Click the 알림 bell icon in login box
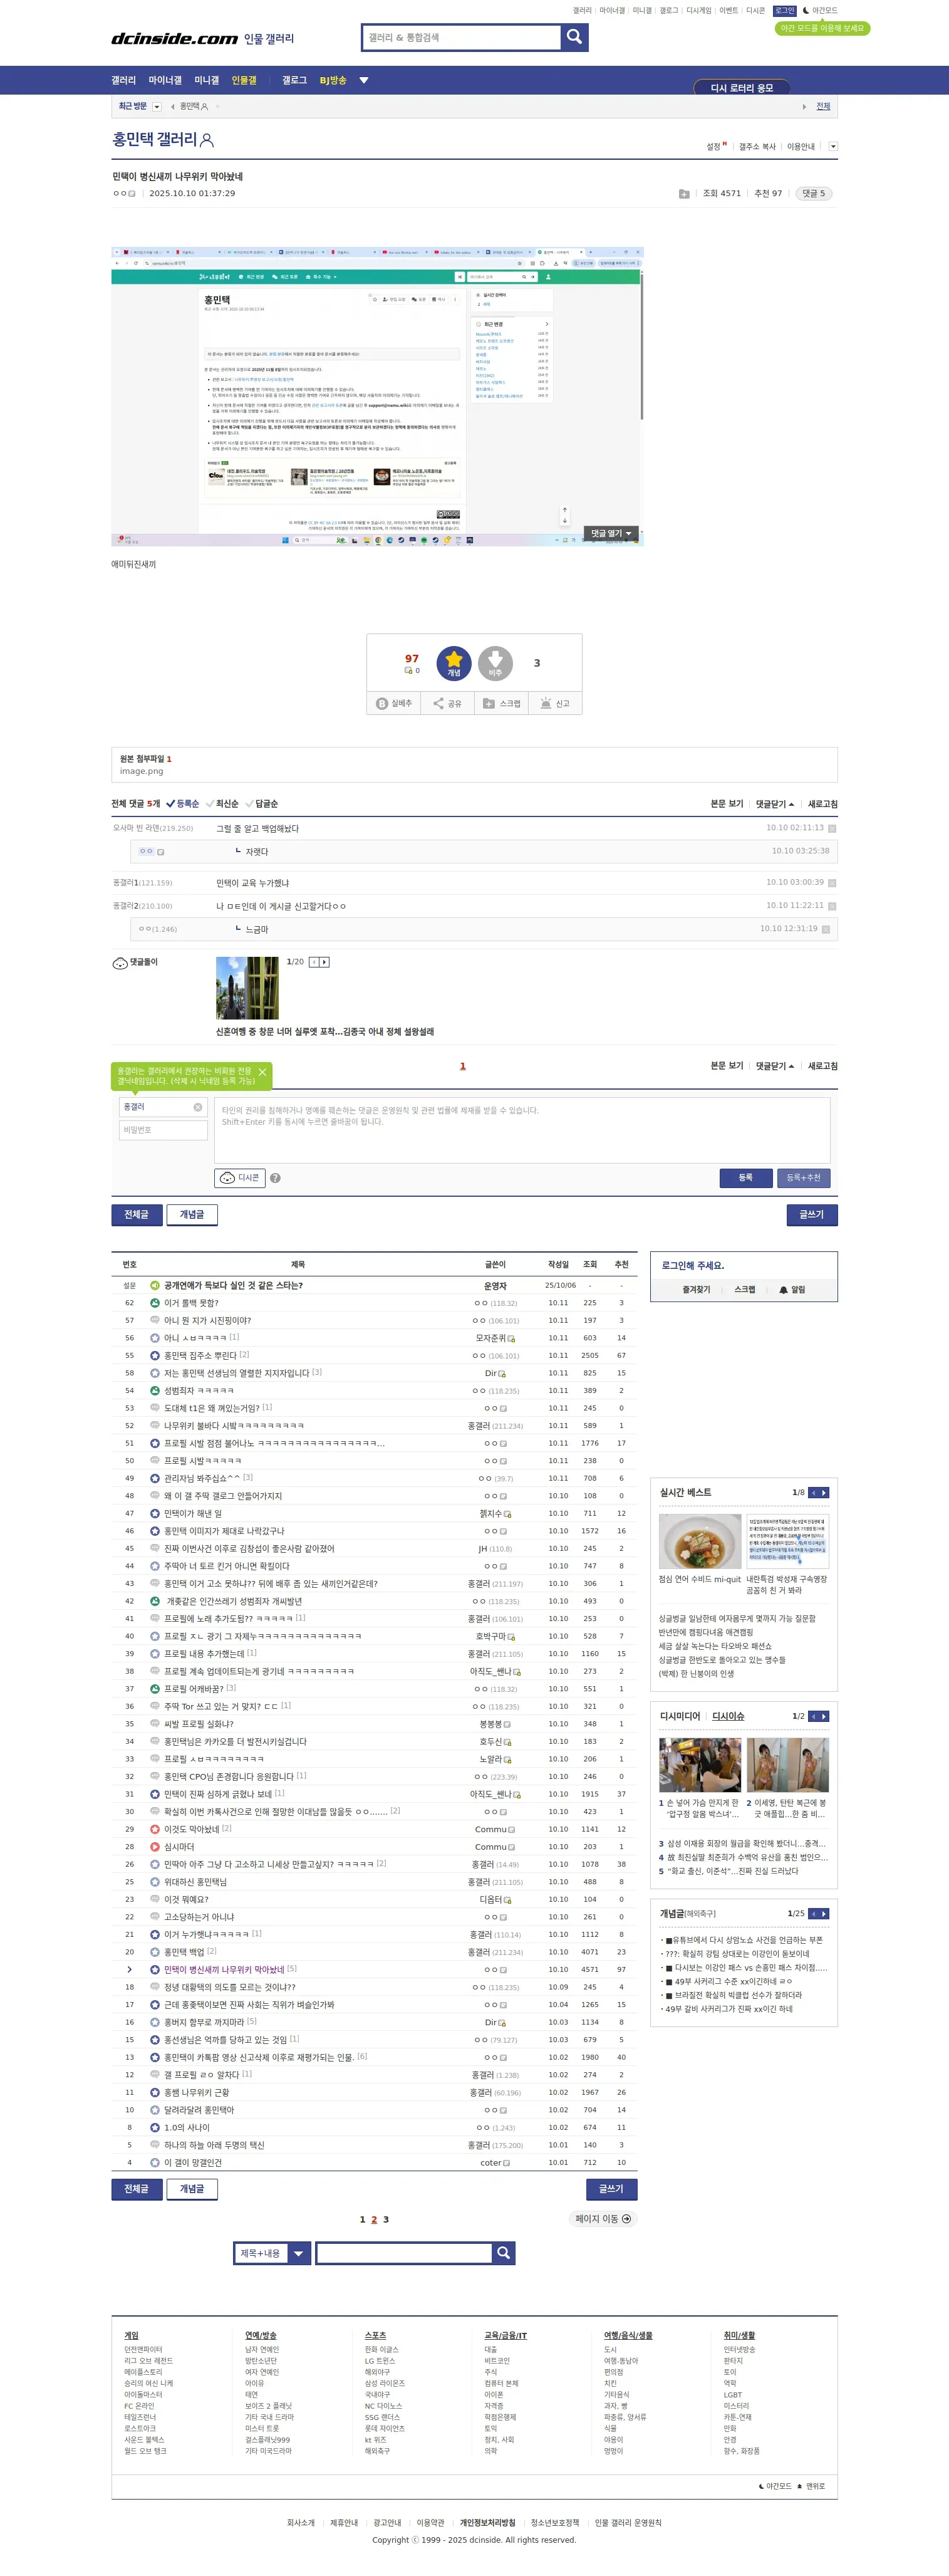This screenshot has width=949, height=2576. click(x=783, y=1290)
